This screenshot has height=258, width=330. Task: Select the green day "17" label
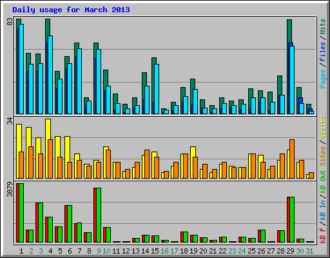pos(174,251)
